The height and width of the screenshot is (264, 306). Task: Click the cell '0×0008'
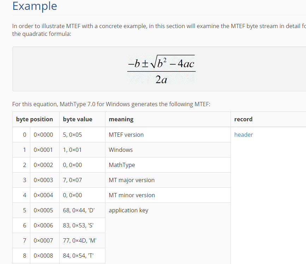coord(45,256)
